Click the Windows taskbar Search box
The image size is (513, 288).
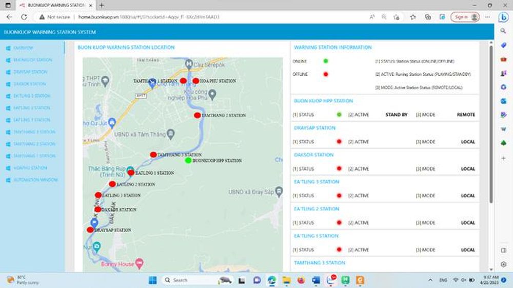pos(190,280)
